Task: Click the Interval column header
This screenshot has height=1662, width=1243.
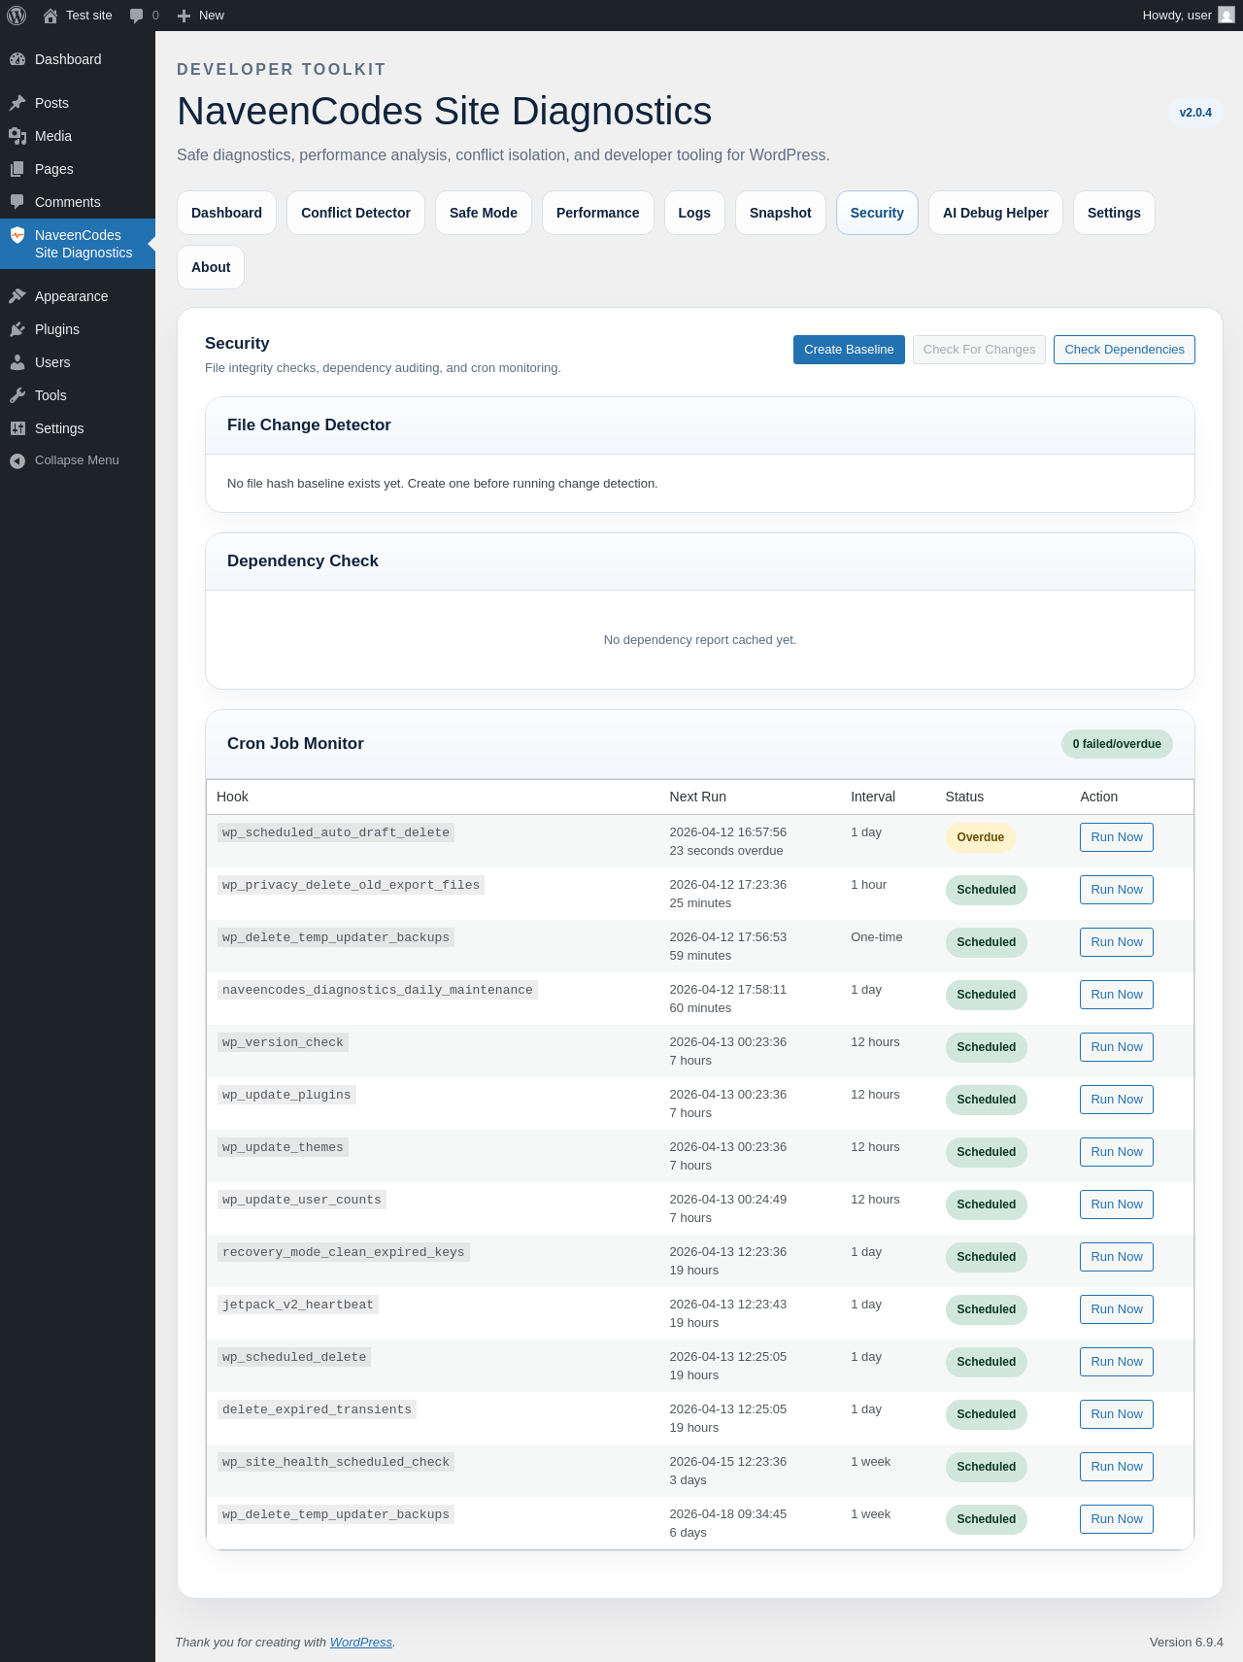Action: pyautogui.click(x=873, y=797)
